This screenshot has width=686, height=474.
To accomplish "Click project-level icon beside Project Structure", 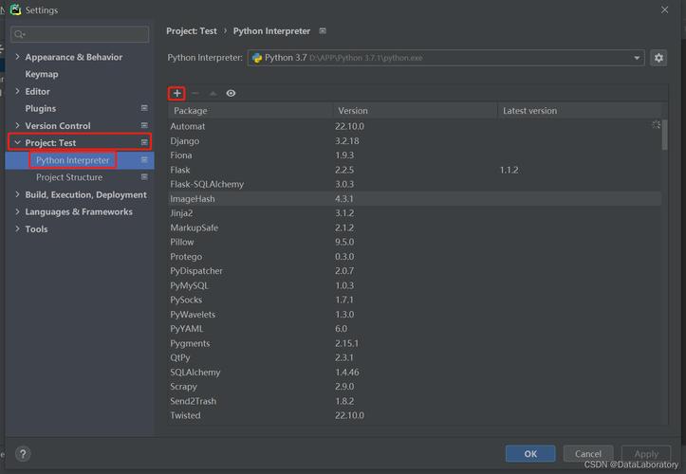I will coord(144,177).
